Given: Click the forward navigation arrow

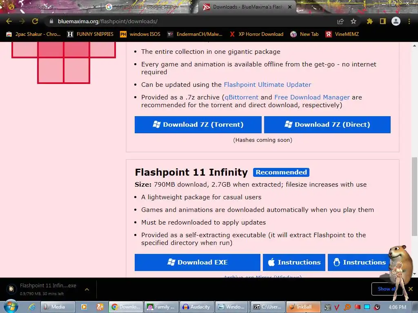Looking at the screenshot, I should (x=22, y=21).
